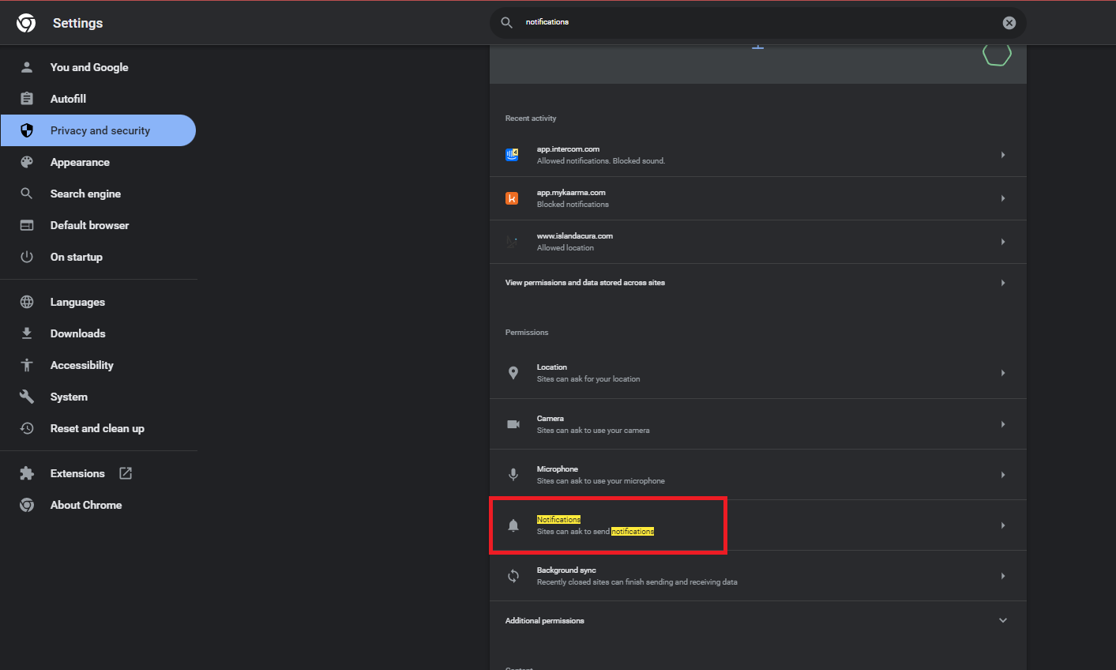The width and height of the screenshot is (1116, 670).
Task: Select Autofill in the sidebar
Action: tap(68, 99)
